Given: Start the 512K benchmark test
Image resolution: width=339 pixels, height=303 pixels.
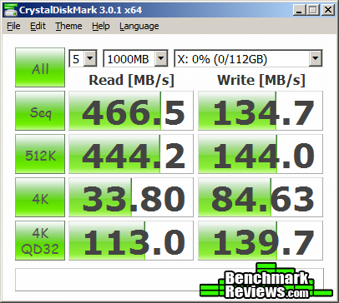Looking at the screenshot, I should [x=40, y=154].
